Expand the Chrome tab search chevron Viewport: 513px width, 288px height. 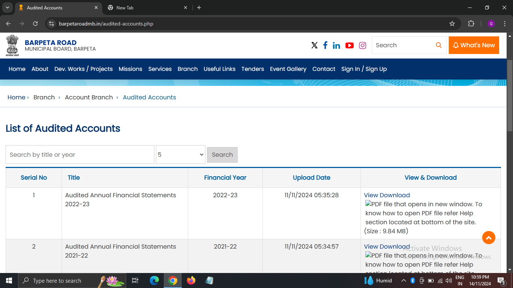tap(7, 7)
